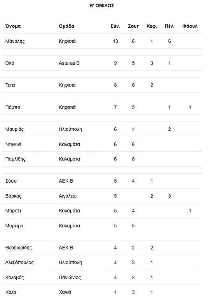Click the Όνομα column header
Viewport: 211px width, 299px height.
pos(13,26)
